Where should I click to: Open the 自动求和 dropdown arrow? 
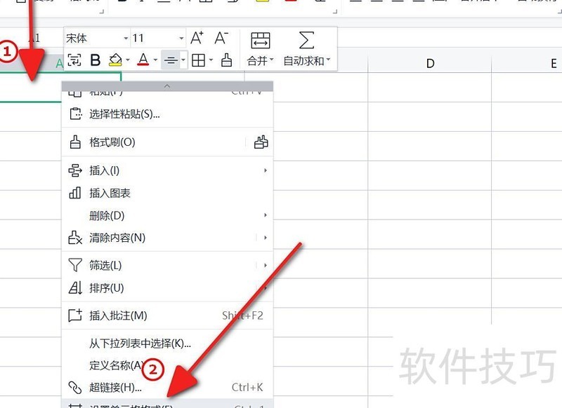[328, 60]
